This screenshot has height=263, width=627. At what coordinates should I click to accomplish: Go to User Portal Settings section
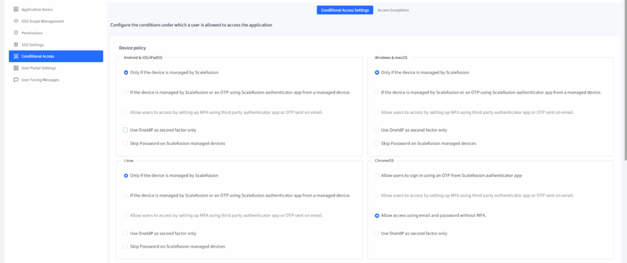tap(39, 68)
